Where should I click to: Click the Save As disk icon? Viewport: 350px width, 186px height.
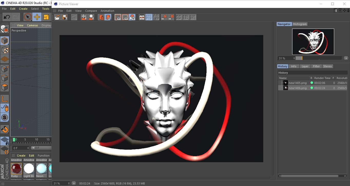(x=65, y=17)
